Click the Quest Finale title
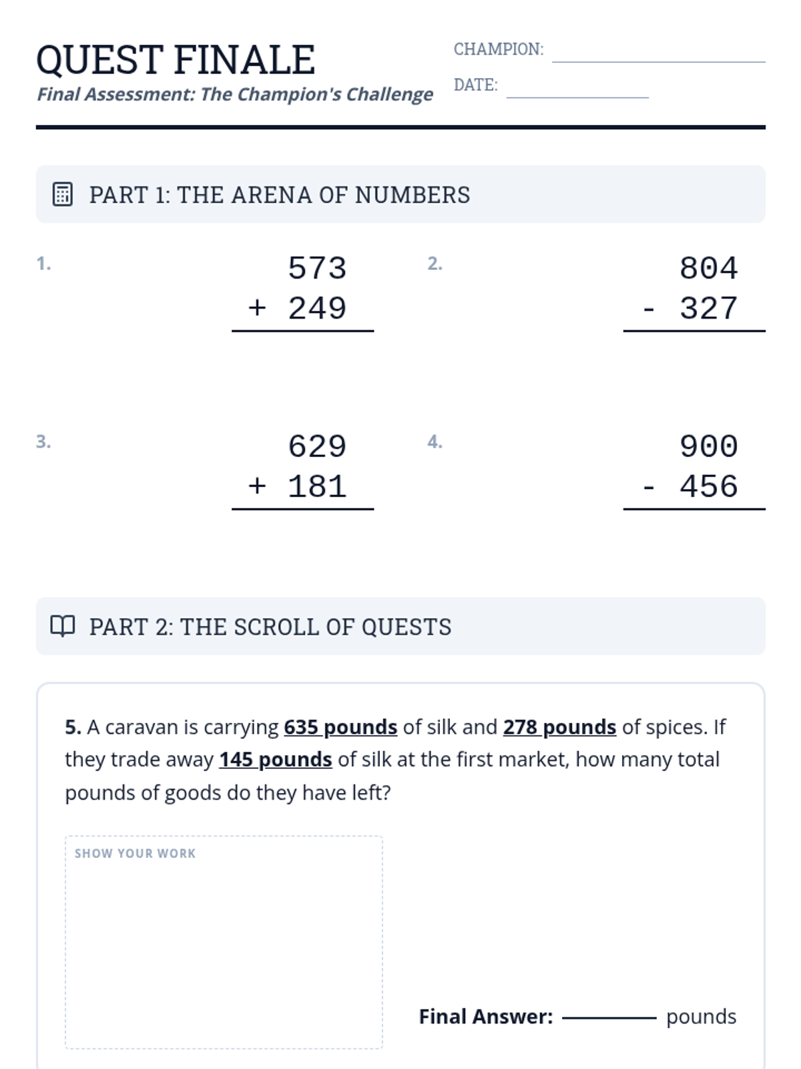801x1069 pixels. [176, 59]
